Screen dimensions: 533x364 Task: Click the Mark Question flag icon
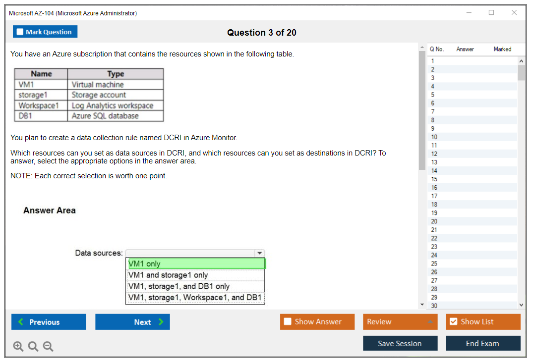pyautogui.click(x=20, y=31)
